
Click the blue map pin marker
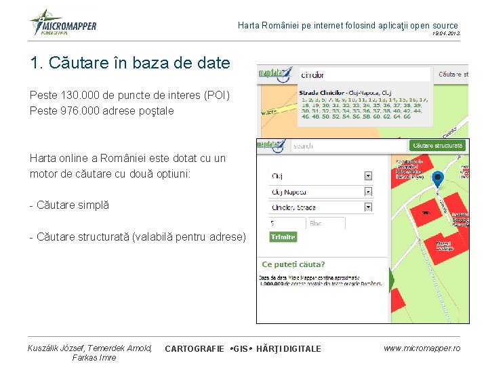tap(438, 180)
